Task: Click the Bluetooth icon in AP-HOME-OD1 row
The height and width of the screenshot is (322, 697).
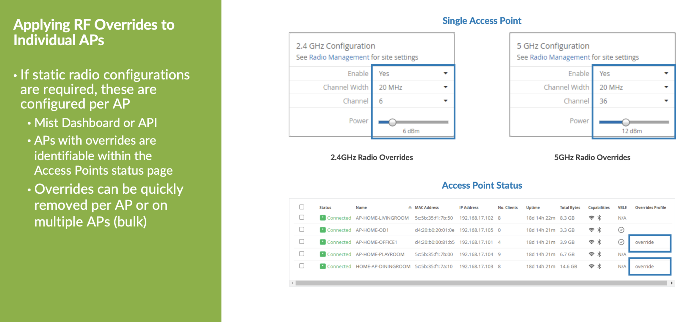Action: (599, 230)
